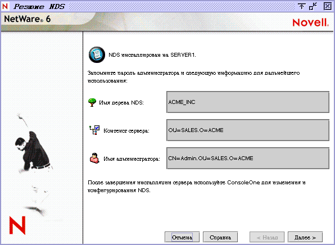Click the 'Имя дерева NDS:' label
The image size is (335, 245).
click(x=121, y=103)
